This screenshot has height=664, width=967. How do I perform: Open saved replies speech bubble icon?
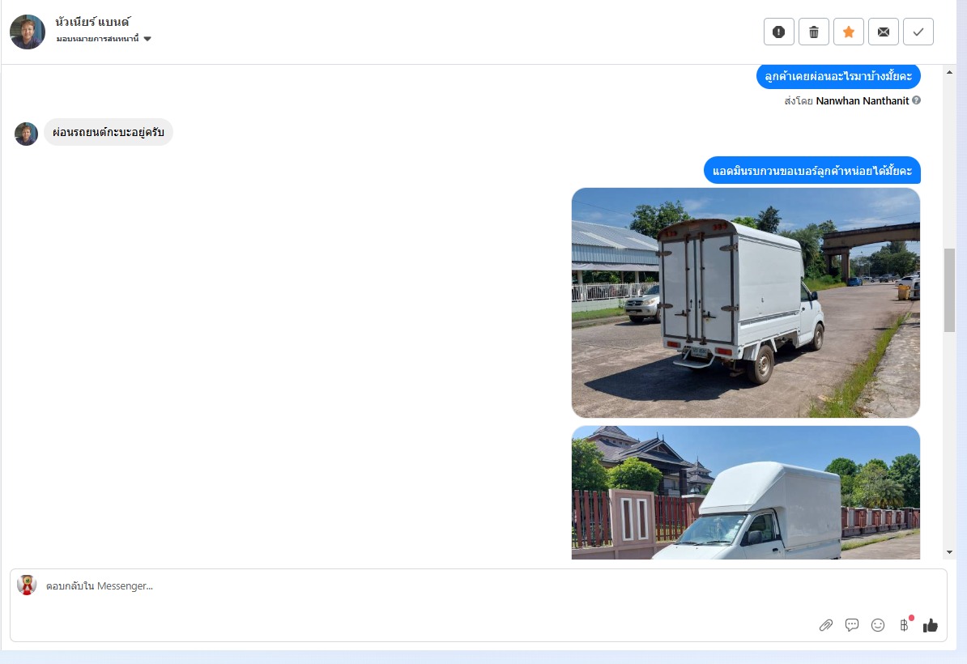pos(852,625)
